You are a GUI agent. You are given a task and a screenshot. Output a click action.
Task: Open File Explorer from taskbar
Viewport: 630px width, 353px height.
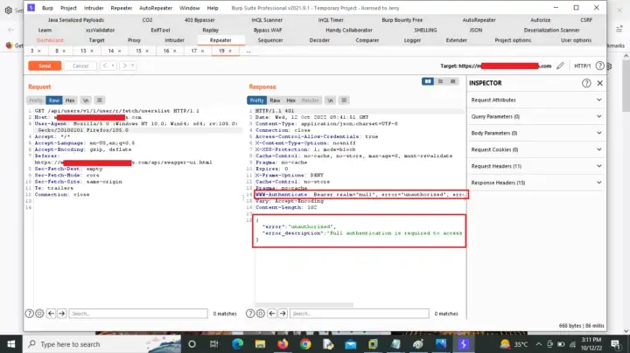pyautogui.click(x=260, y=344)
